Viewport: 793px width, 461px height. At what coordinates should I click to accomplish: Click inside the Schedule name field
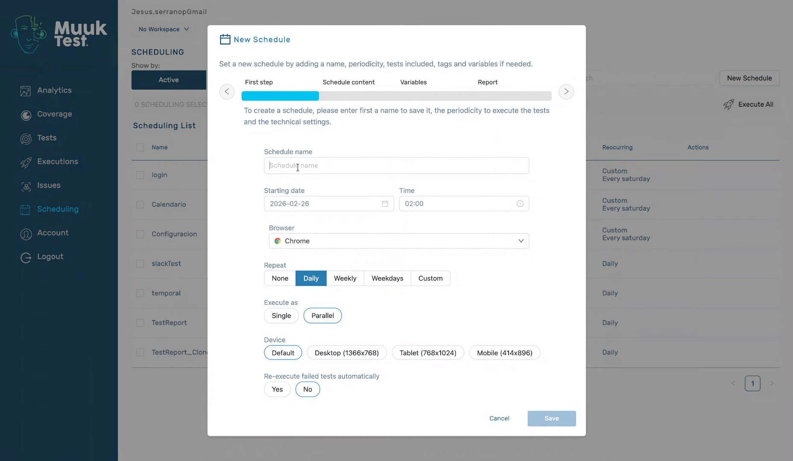point(396,165)
